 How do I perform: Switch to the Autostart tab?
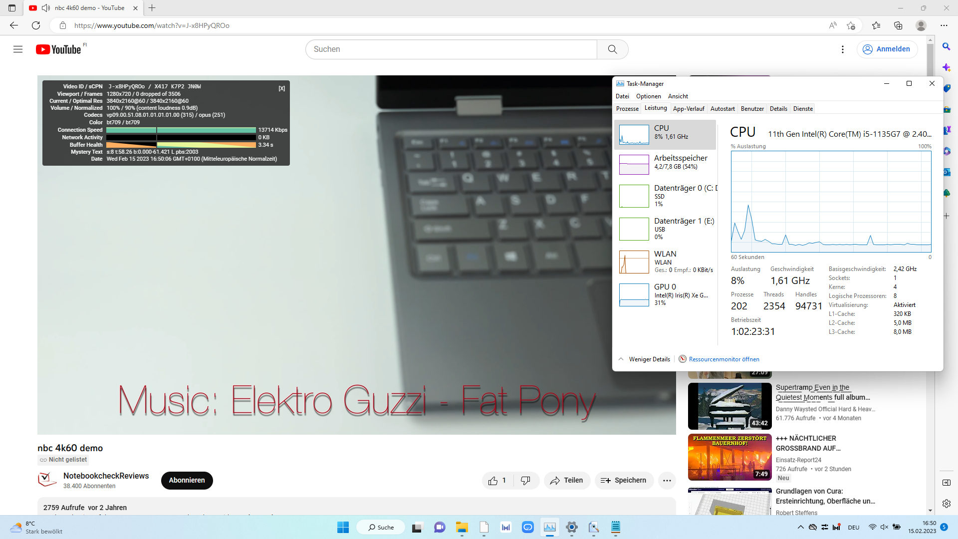[x=722, y=109]
